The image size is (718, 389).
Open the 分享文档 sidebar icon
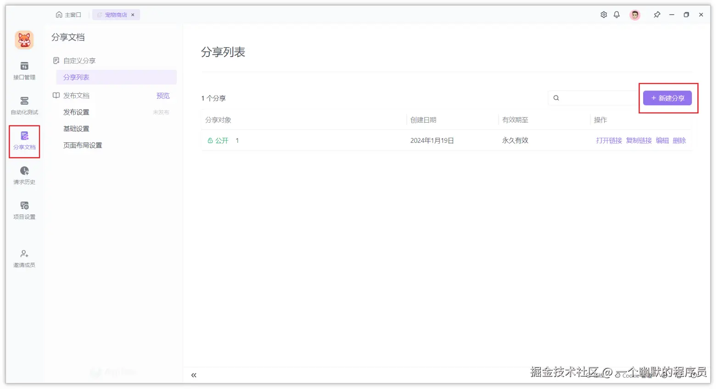click(x=24, y=141)
